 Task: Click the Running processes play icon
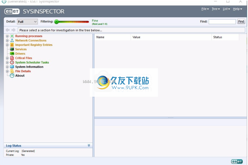click(12, 36)
